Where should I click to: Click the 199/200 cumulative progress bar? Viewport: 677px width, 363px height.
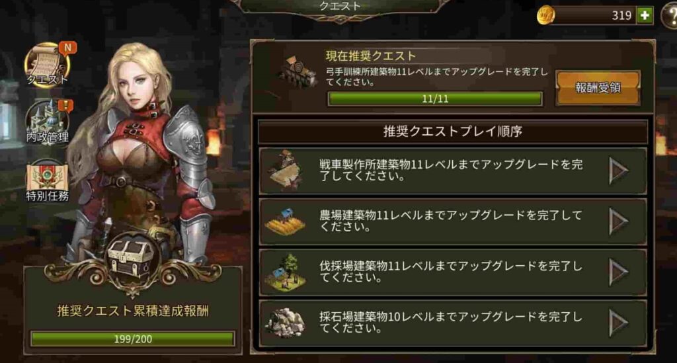click(133, 339)
